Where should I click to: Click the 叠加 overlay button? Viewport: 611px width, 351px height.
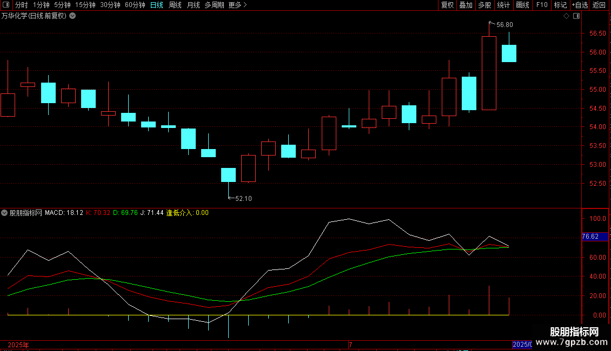pyautogui.click(x=466, y=5)
